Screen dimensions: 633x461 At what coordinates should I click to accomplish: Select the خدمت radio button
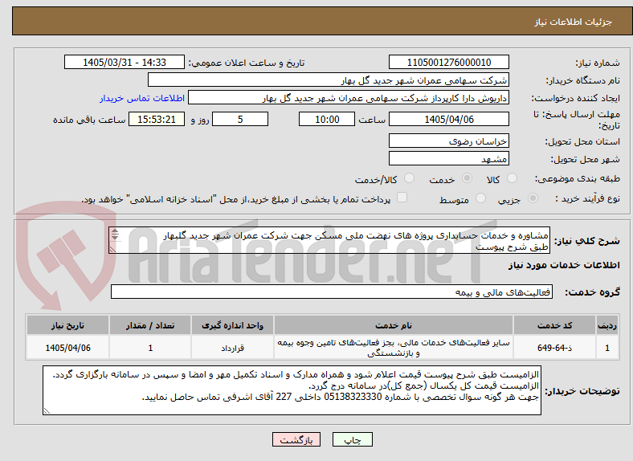tap(467, 178)
